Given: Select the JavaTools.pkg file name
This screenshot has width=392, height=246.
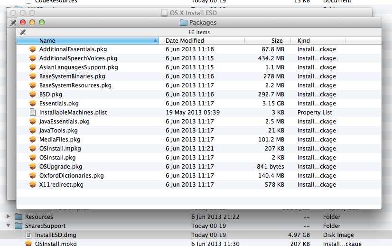Looking at the screenshot, I should (x=58, y=131).
